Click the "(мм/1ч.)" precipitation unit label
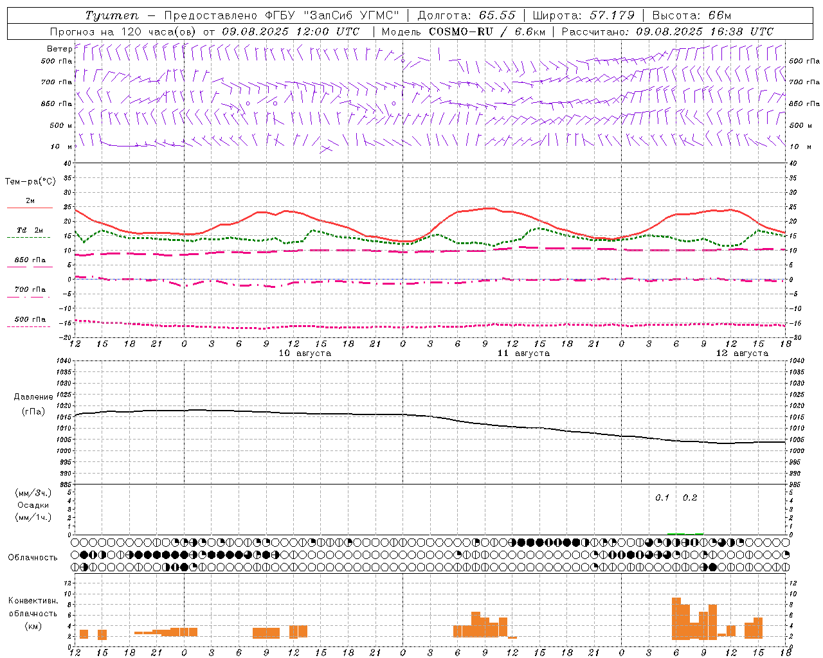The height and width of the screenshot is (658, 823). [x=33, y=517]
